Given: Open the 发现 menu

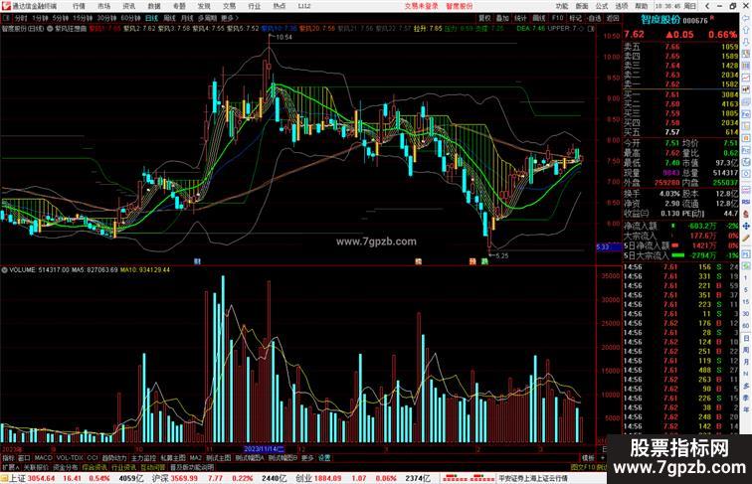Looking at the screenshot, I should 204,6.
